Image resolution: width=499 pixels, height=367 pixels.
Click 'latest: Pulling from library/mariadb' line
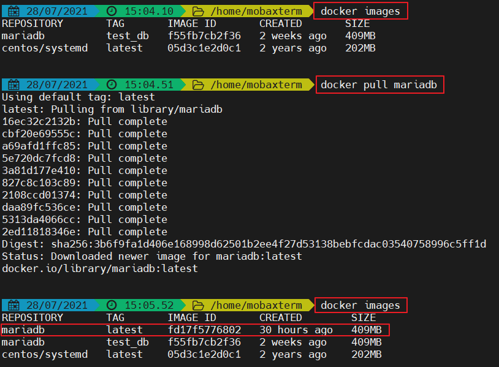tap(112, 110)
